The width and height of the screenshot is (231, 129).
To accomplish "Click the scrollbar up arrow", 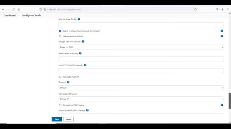I will [x=230, y=14].
